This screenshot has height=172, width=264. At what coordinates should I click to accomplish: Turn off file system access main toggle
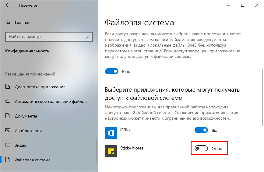pyautogui.click(x=112, y=71)
